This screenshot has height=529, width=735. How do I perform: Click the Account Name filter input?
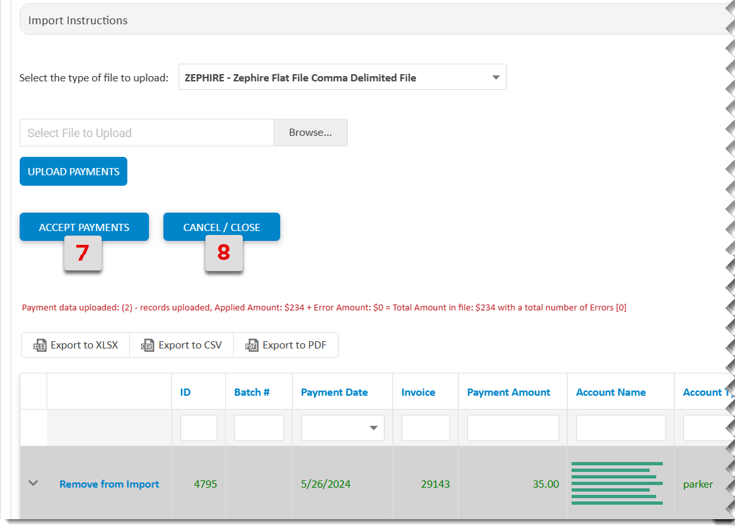pyautogui.click(x=619, y=428)
